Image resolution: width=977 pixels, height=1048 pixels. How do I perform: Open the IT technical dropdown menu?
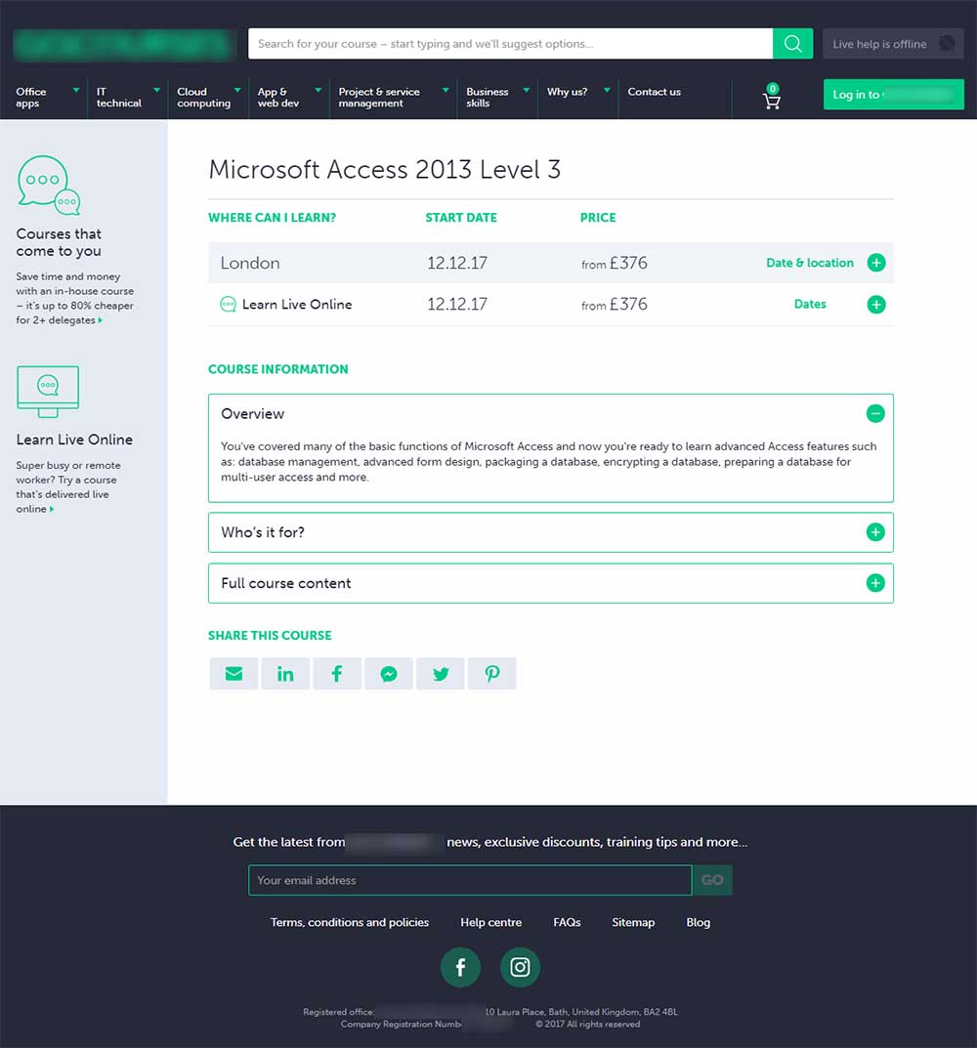coord(127,98)
